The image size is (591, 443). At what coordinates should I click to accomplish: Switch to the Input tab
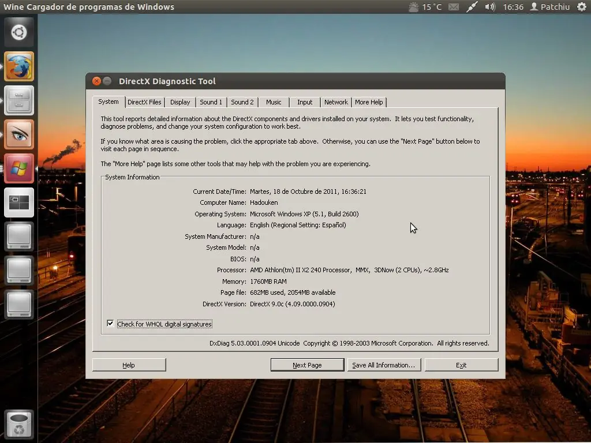coord(305,102)
